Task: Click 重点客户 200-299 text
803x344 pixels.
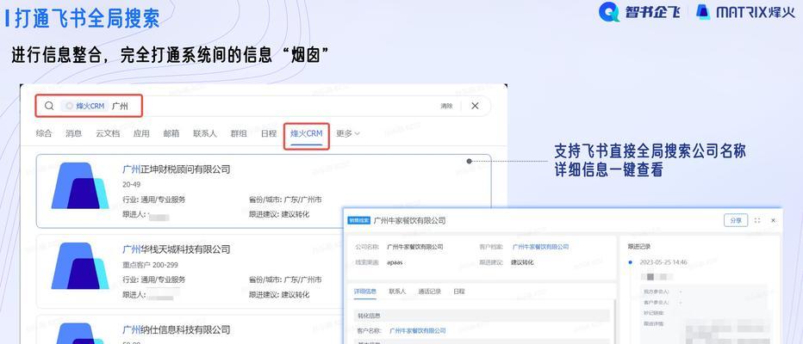Action: point(150,265)
